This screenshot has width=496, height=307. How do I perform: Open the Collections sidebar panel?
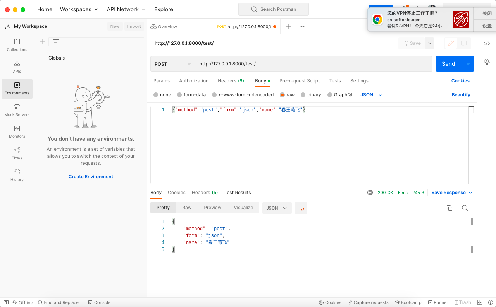pyautogui.click(x=17, y=45)
